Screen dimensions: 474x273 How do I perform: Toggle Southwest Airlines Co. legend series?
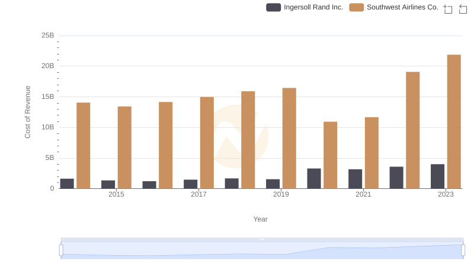(393, 7)
